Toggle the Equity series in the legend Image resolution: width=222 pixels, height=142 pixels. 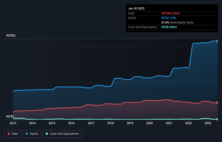[x=32, y=134]
